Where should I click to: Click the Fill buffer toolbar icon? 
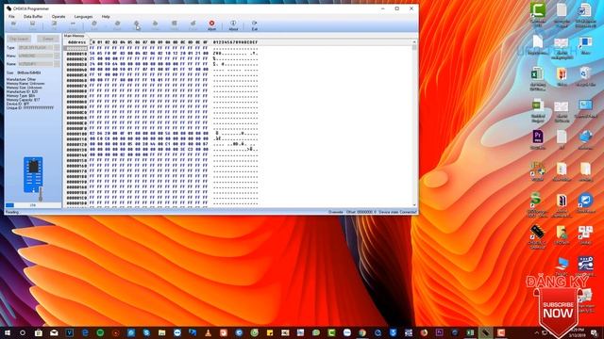point(54,25)
